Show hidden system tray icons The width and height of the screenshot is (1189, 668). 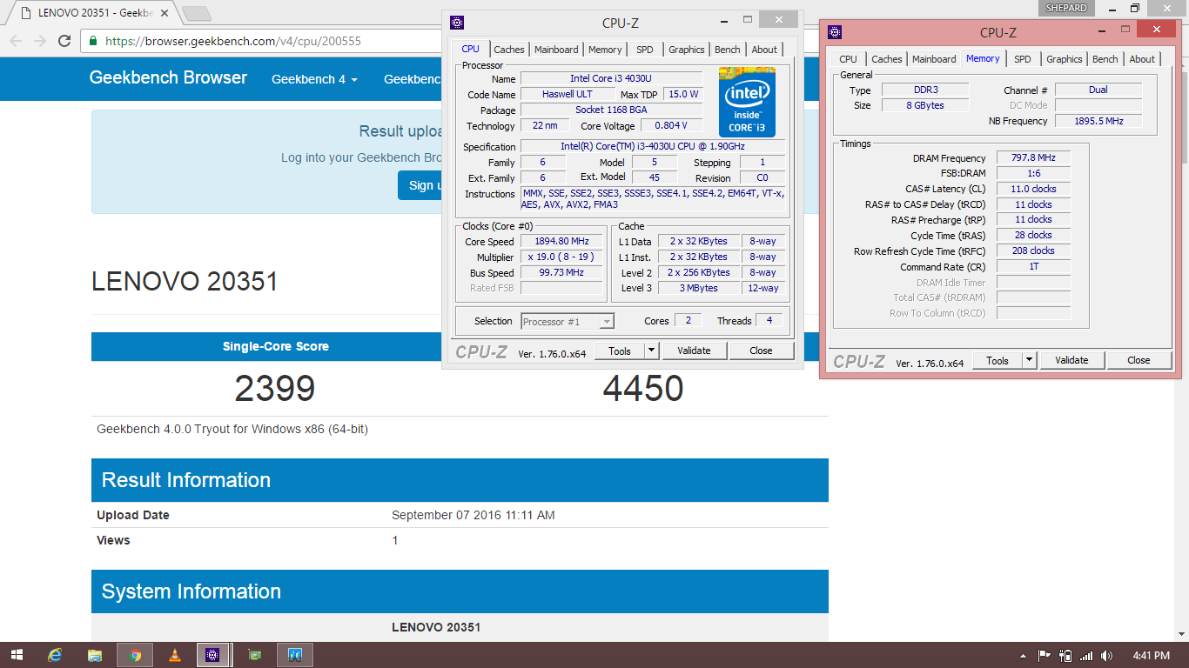[1024, 655]
